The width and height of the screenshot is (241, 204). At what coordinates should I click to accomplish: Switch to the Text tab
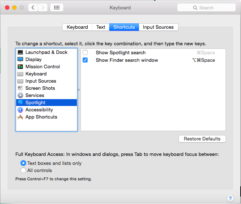pyautogui.click(x=101, y=27)
